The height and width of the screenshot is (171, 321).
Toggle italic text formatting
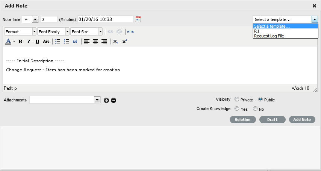[29, 42]
